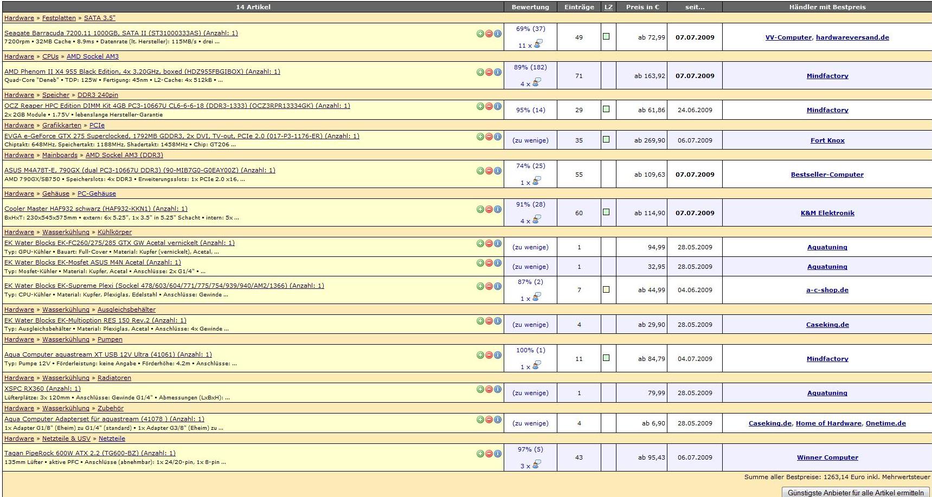This screenshot has height=497, width=932.
Task: Open blue info icon for AMD Phenom II row
Action: (498, 72)
